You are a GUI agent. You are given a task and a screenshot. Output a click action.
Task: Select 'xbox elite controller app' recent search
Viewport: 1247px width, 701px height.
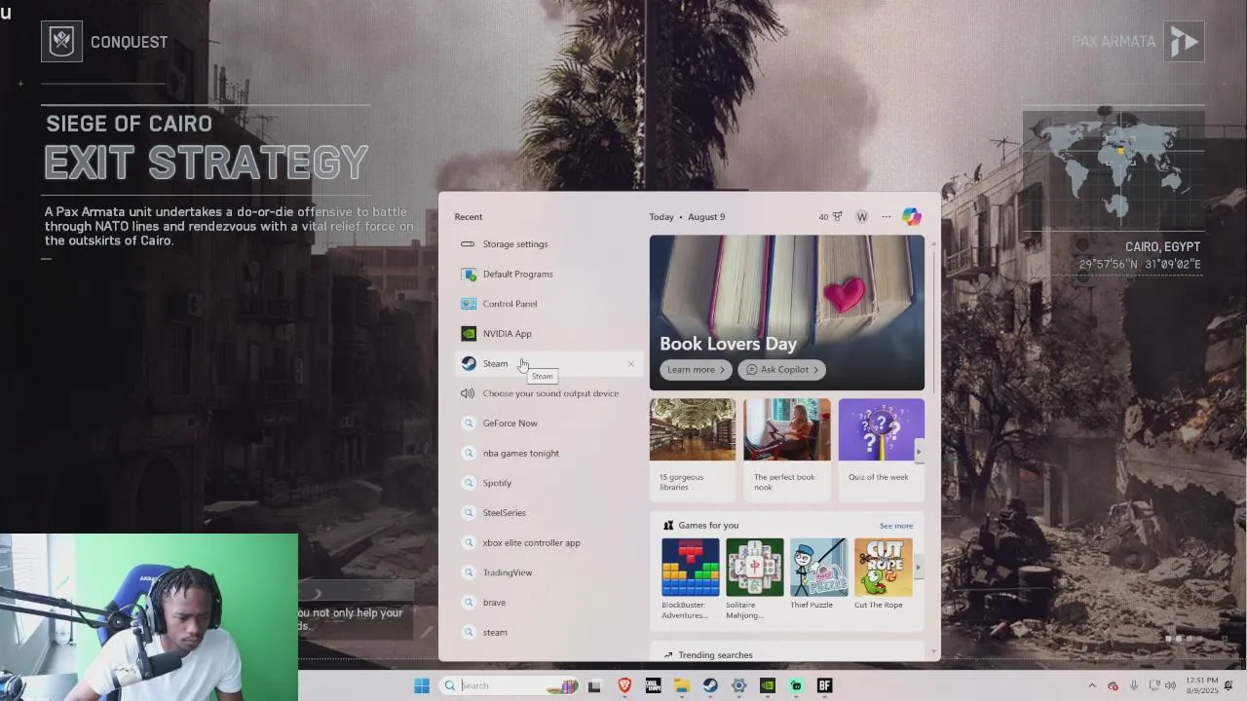click(x=548, y=543)
